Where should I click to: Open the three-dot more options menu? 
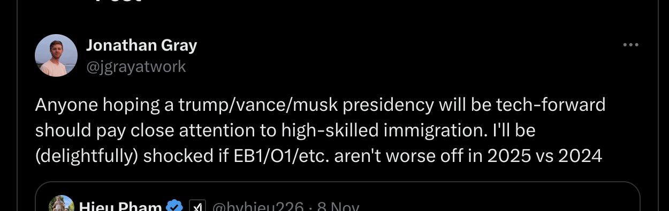click(x=631, y=45)
